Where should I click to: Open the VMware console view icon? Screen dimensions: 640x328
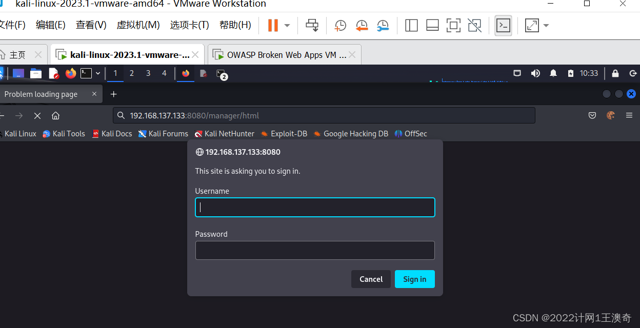pos(503,25)
